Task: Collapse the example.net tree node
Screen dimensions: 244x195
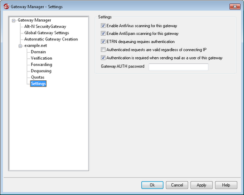Action: tap(20, 46)
